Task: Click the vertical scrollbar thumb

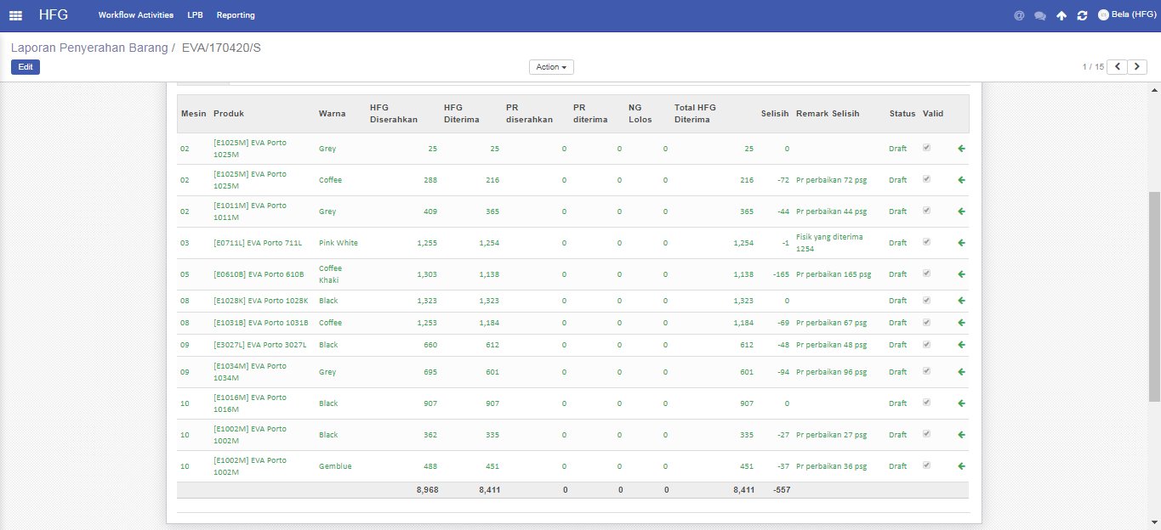Action: pos(1154,296)
